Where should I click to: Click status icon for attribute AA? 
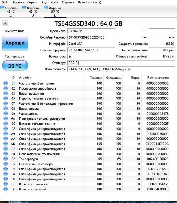point(5,139)
